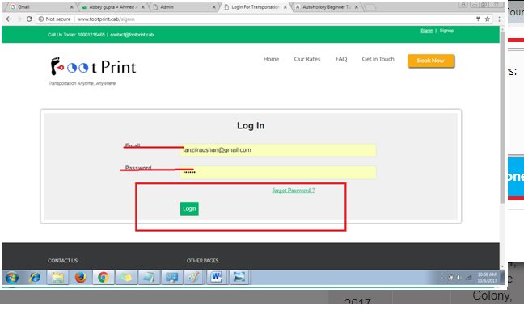Open the picture viewer taskbar icon
This screenshot has height=310, width=524.
click(239, 278)
